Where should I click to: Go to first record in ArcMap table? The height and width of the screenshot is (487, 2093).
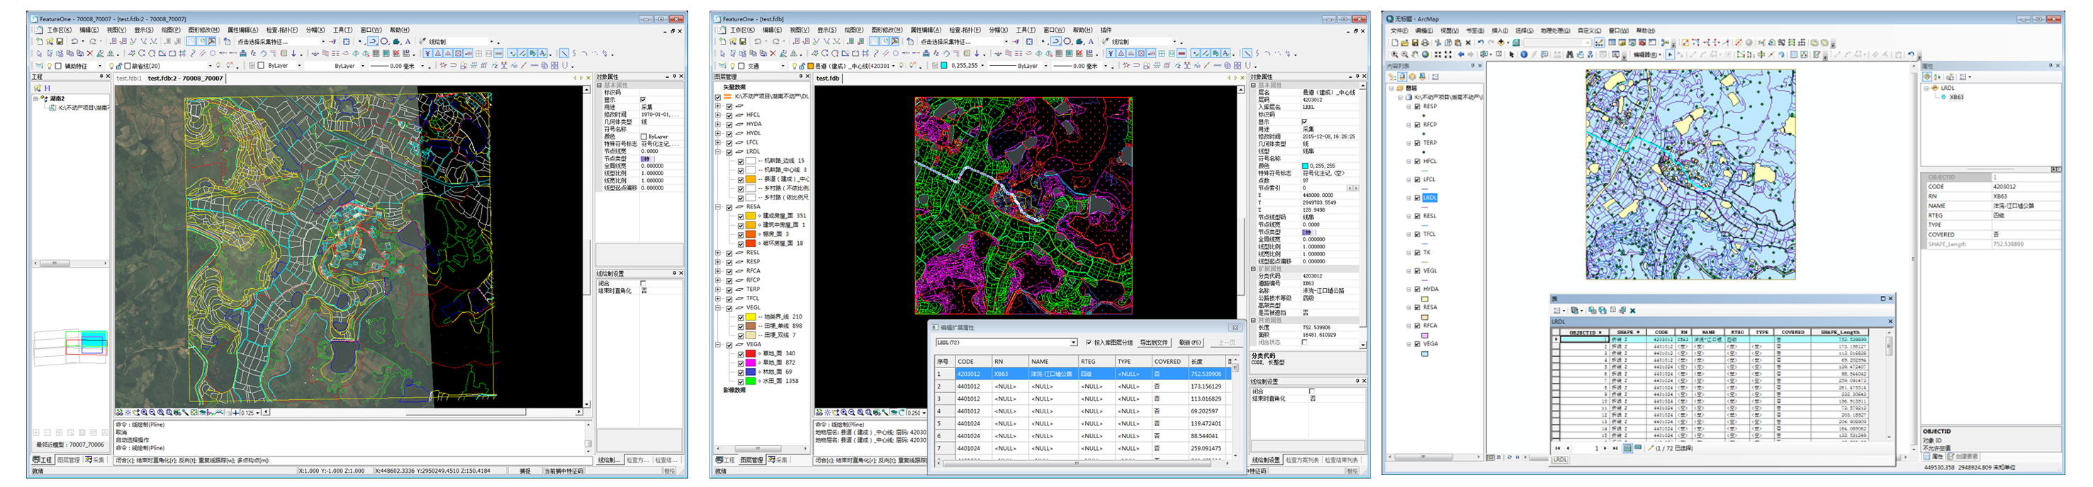(1558, 448)
